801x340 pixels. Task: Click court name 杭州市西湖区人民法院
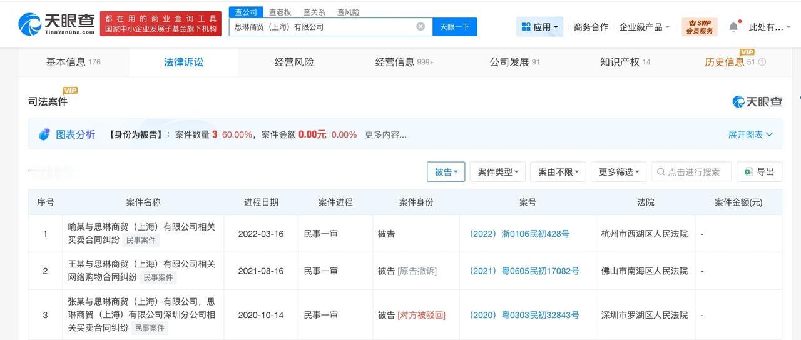(x=644, y=234)
